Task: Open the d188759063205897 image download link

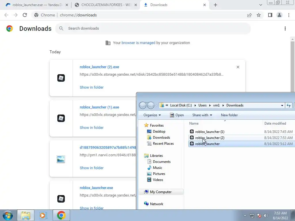Action: (x=108, y=148)
